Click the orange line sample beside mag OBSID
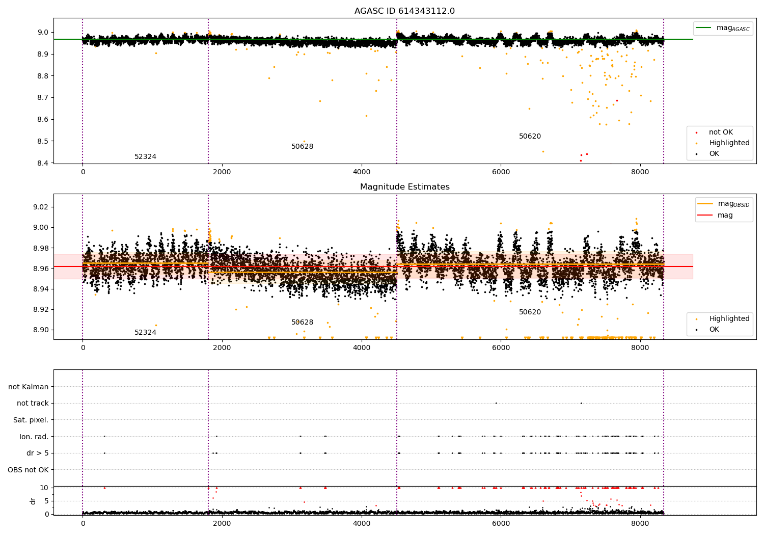The height and width of the screenshot is (535, 764). tap(705, 204)
